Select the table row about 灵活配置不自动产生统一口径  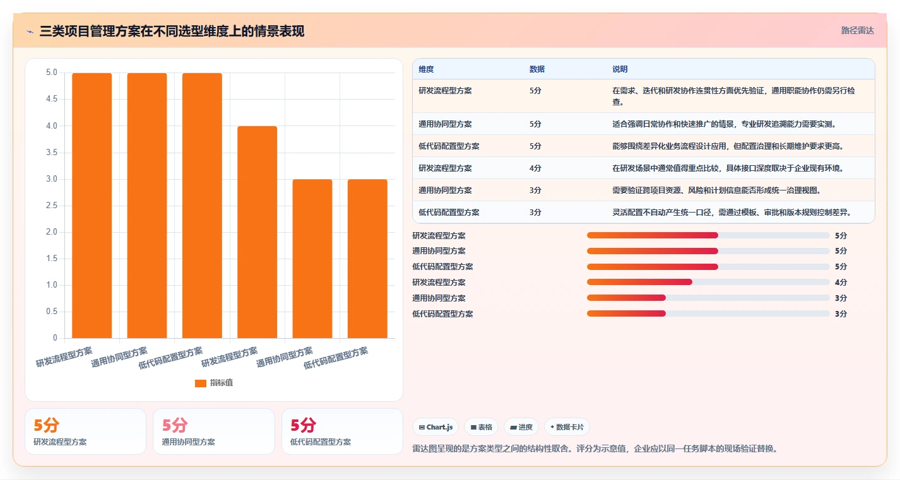pyautogui.click(x=644, y=212)
